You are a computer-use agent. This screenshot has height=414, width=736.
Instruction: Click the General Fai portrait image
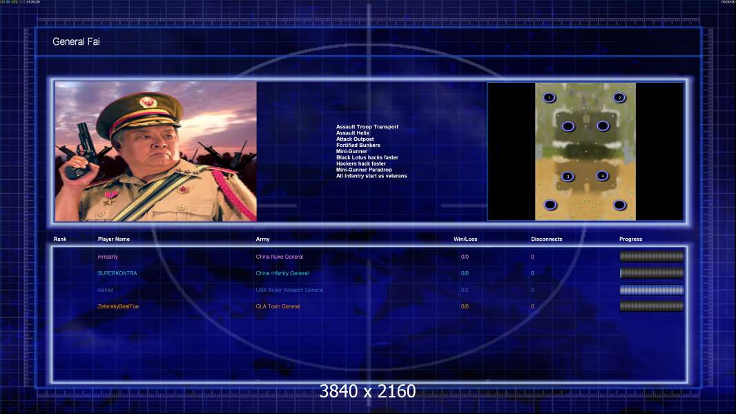point(156,151)
